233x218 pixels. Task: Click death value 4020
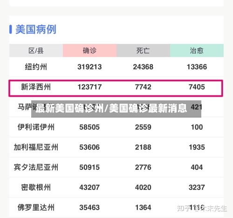click(x=143, y=187)
